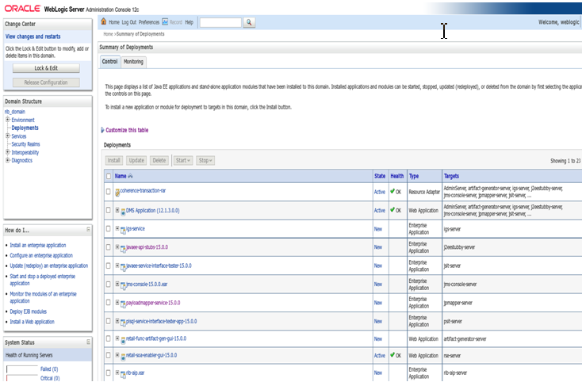Click the Record icon in toolbar

(x=165, y=22)
